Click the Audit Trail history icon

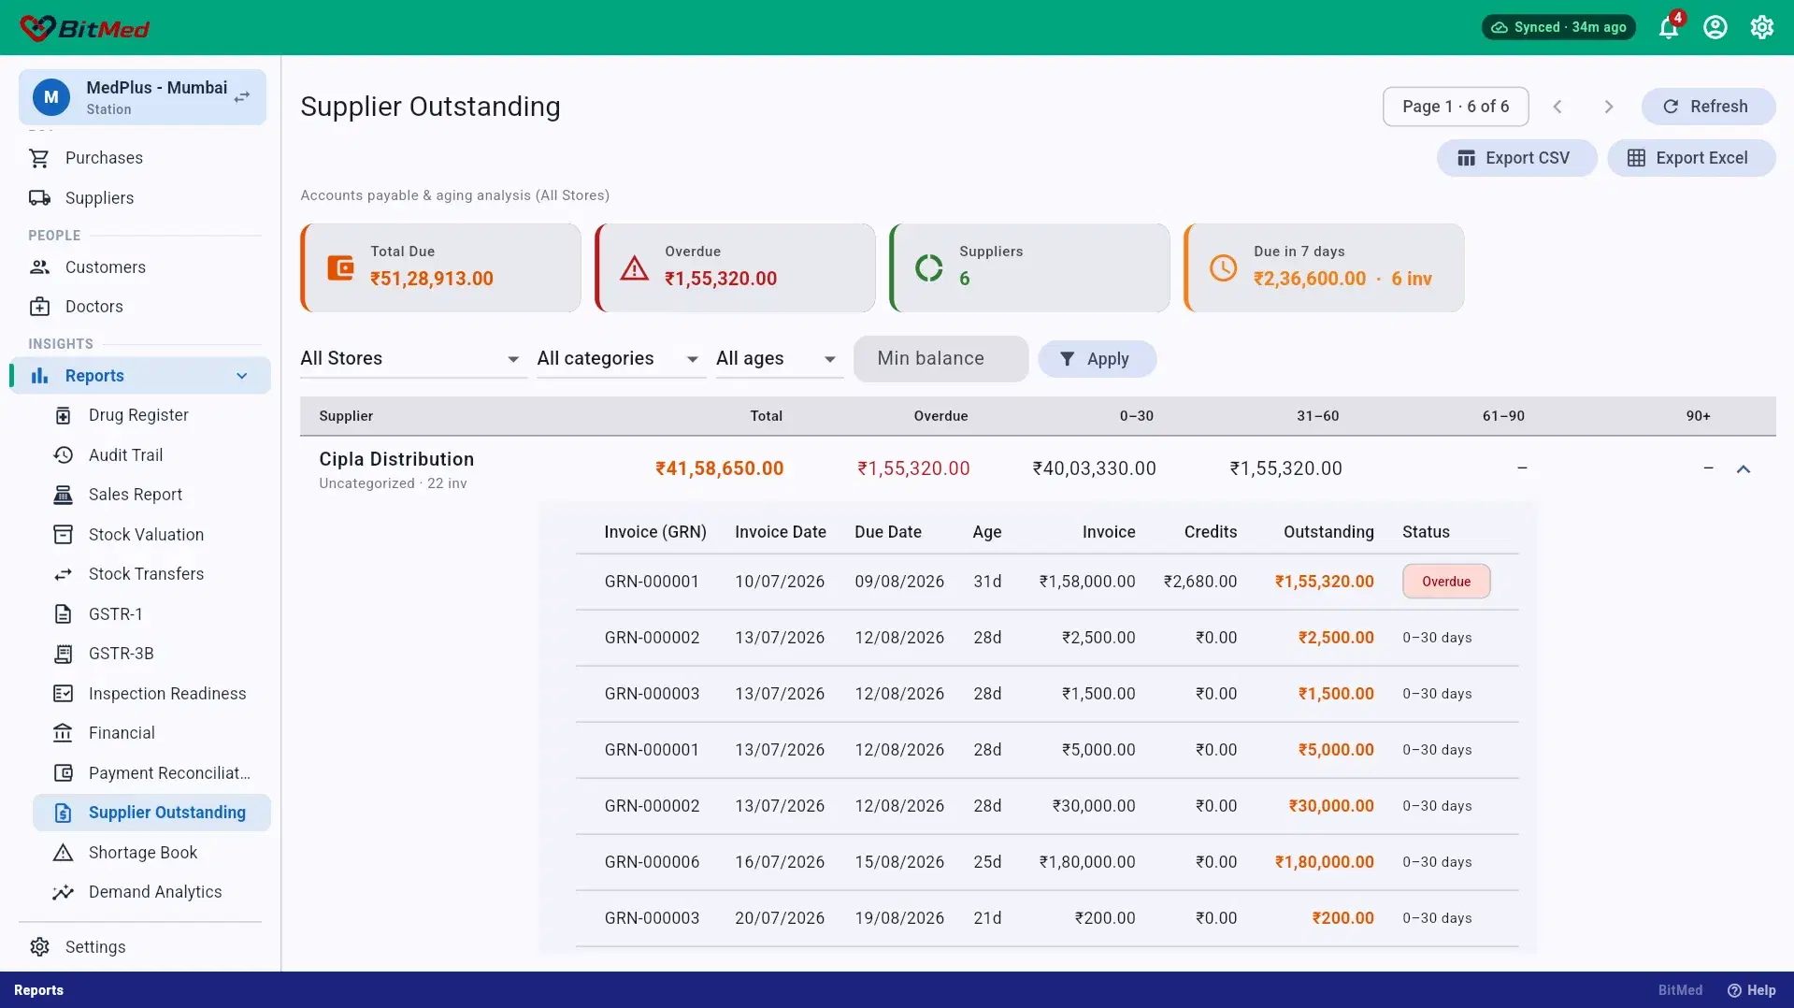63,455
